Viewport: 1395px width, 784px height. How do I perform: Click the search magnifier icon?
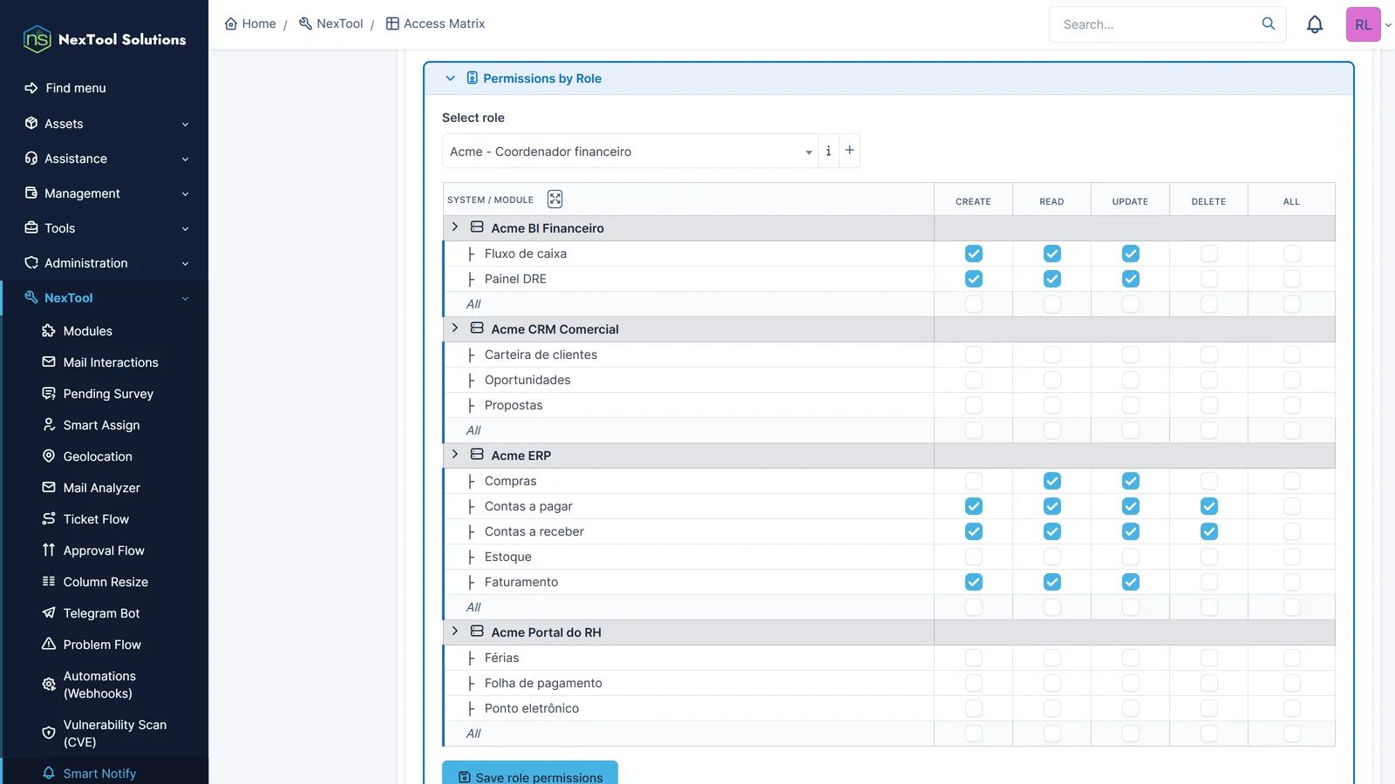[1269, 24]
